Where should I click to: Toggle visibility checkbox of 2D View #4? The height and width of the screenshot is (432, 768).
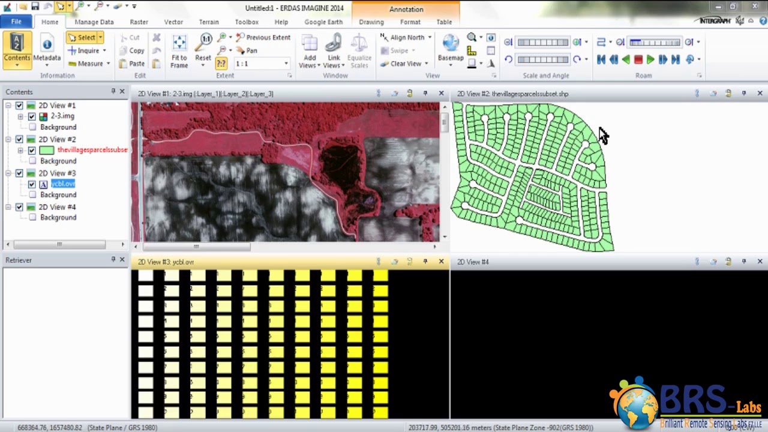pos(19,207)
